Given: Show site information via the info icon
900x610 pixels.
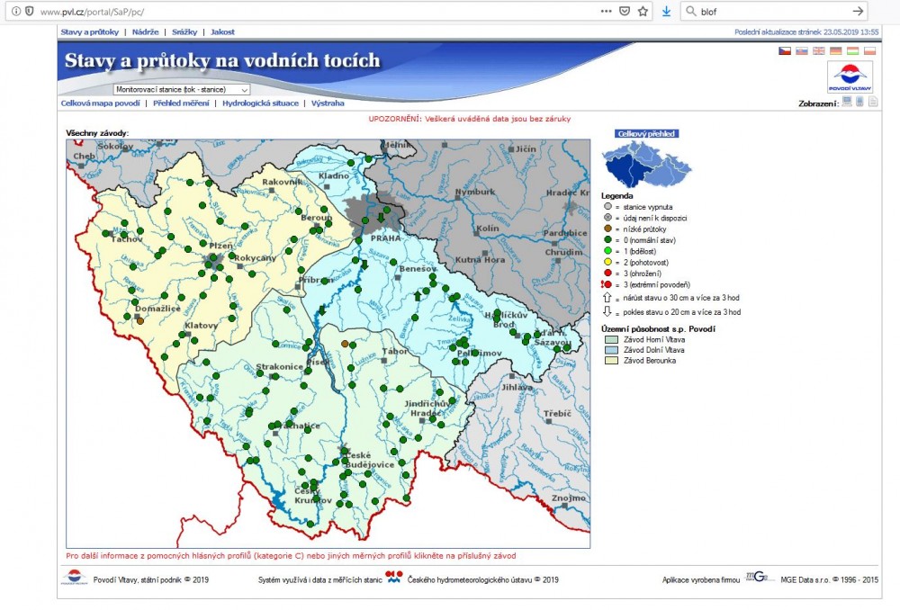Looking at the screenshot, I should coord(15,11).
